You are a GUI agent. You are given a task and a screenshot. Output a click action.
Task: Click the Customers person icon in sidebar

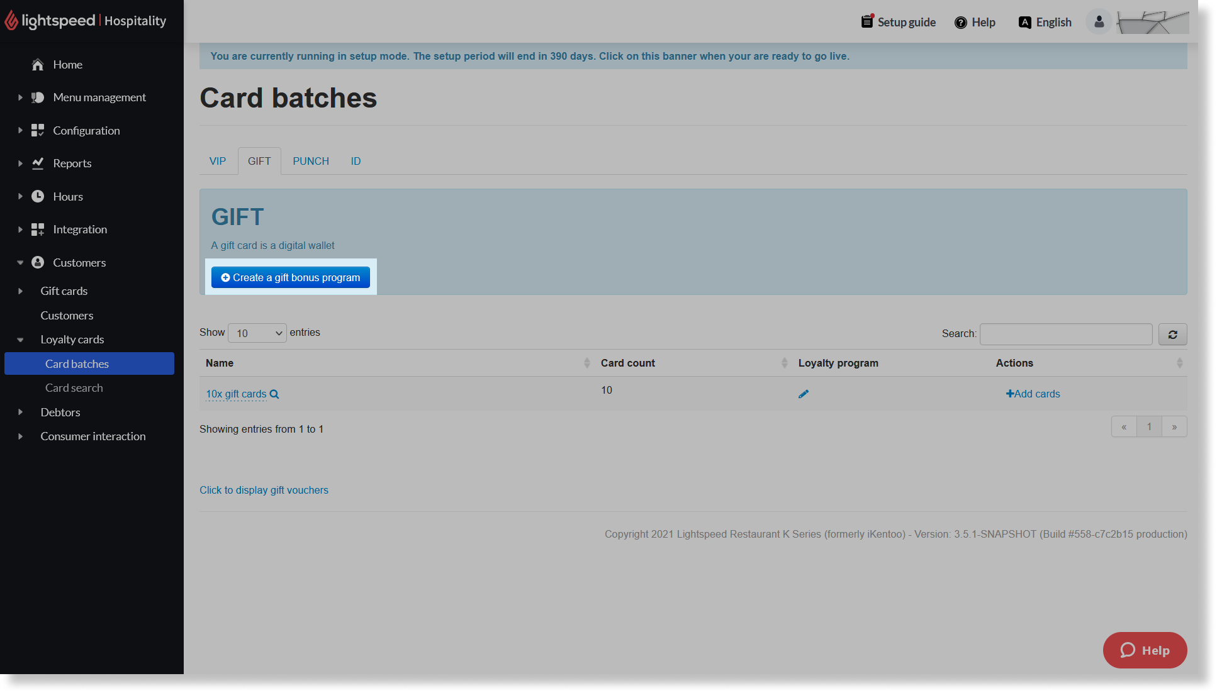click(38, 262)
